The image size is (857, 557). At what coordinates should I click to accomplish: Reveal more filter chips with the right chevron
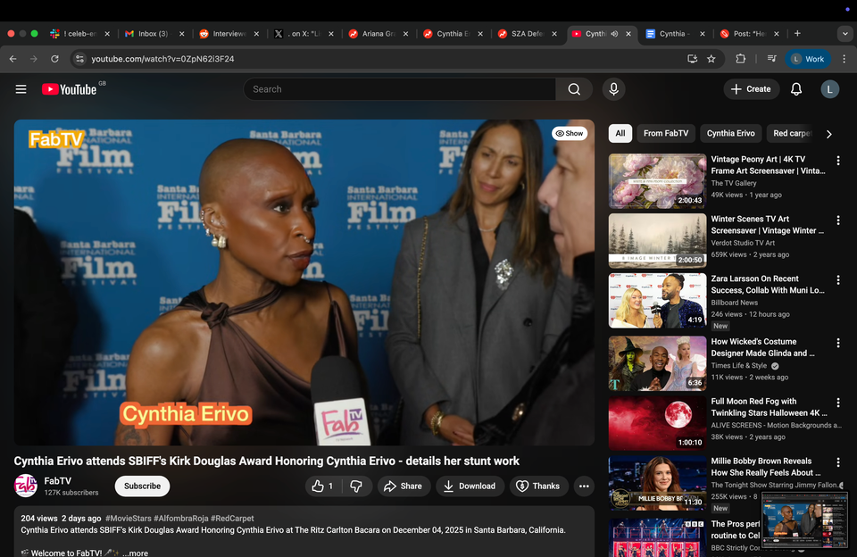[x=828, y=133]
